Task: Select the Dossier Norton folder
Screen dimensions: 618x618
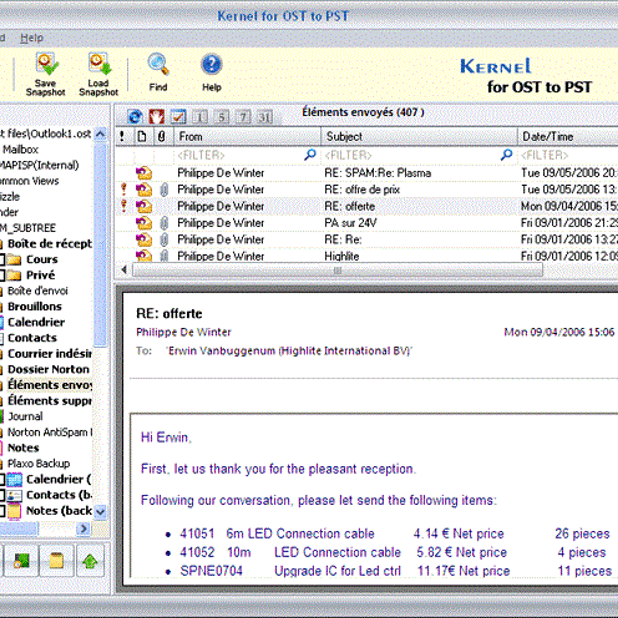Action: (x=48, y=370)
